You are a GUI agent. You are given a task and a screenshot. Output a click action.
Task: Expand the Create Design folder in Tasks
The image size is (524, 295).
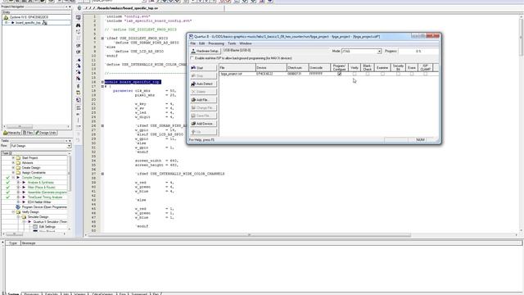point(13,167)
